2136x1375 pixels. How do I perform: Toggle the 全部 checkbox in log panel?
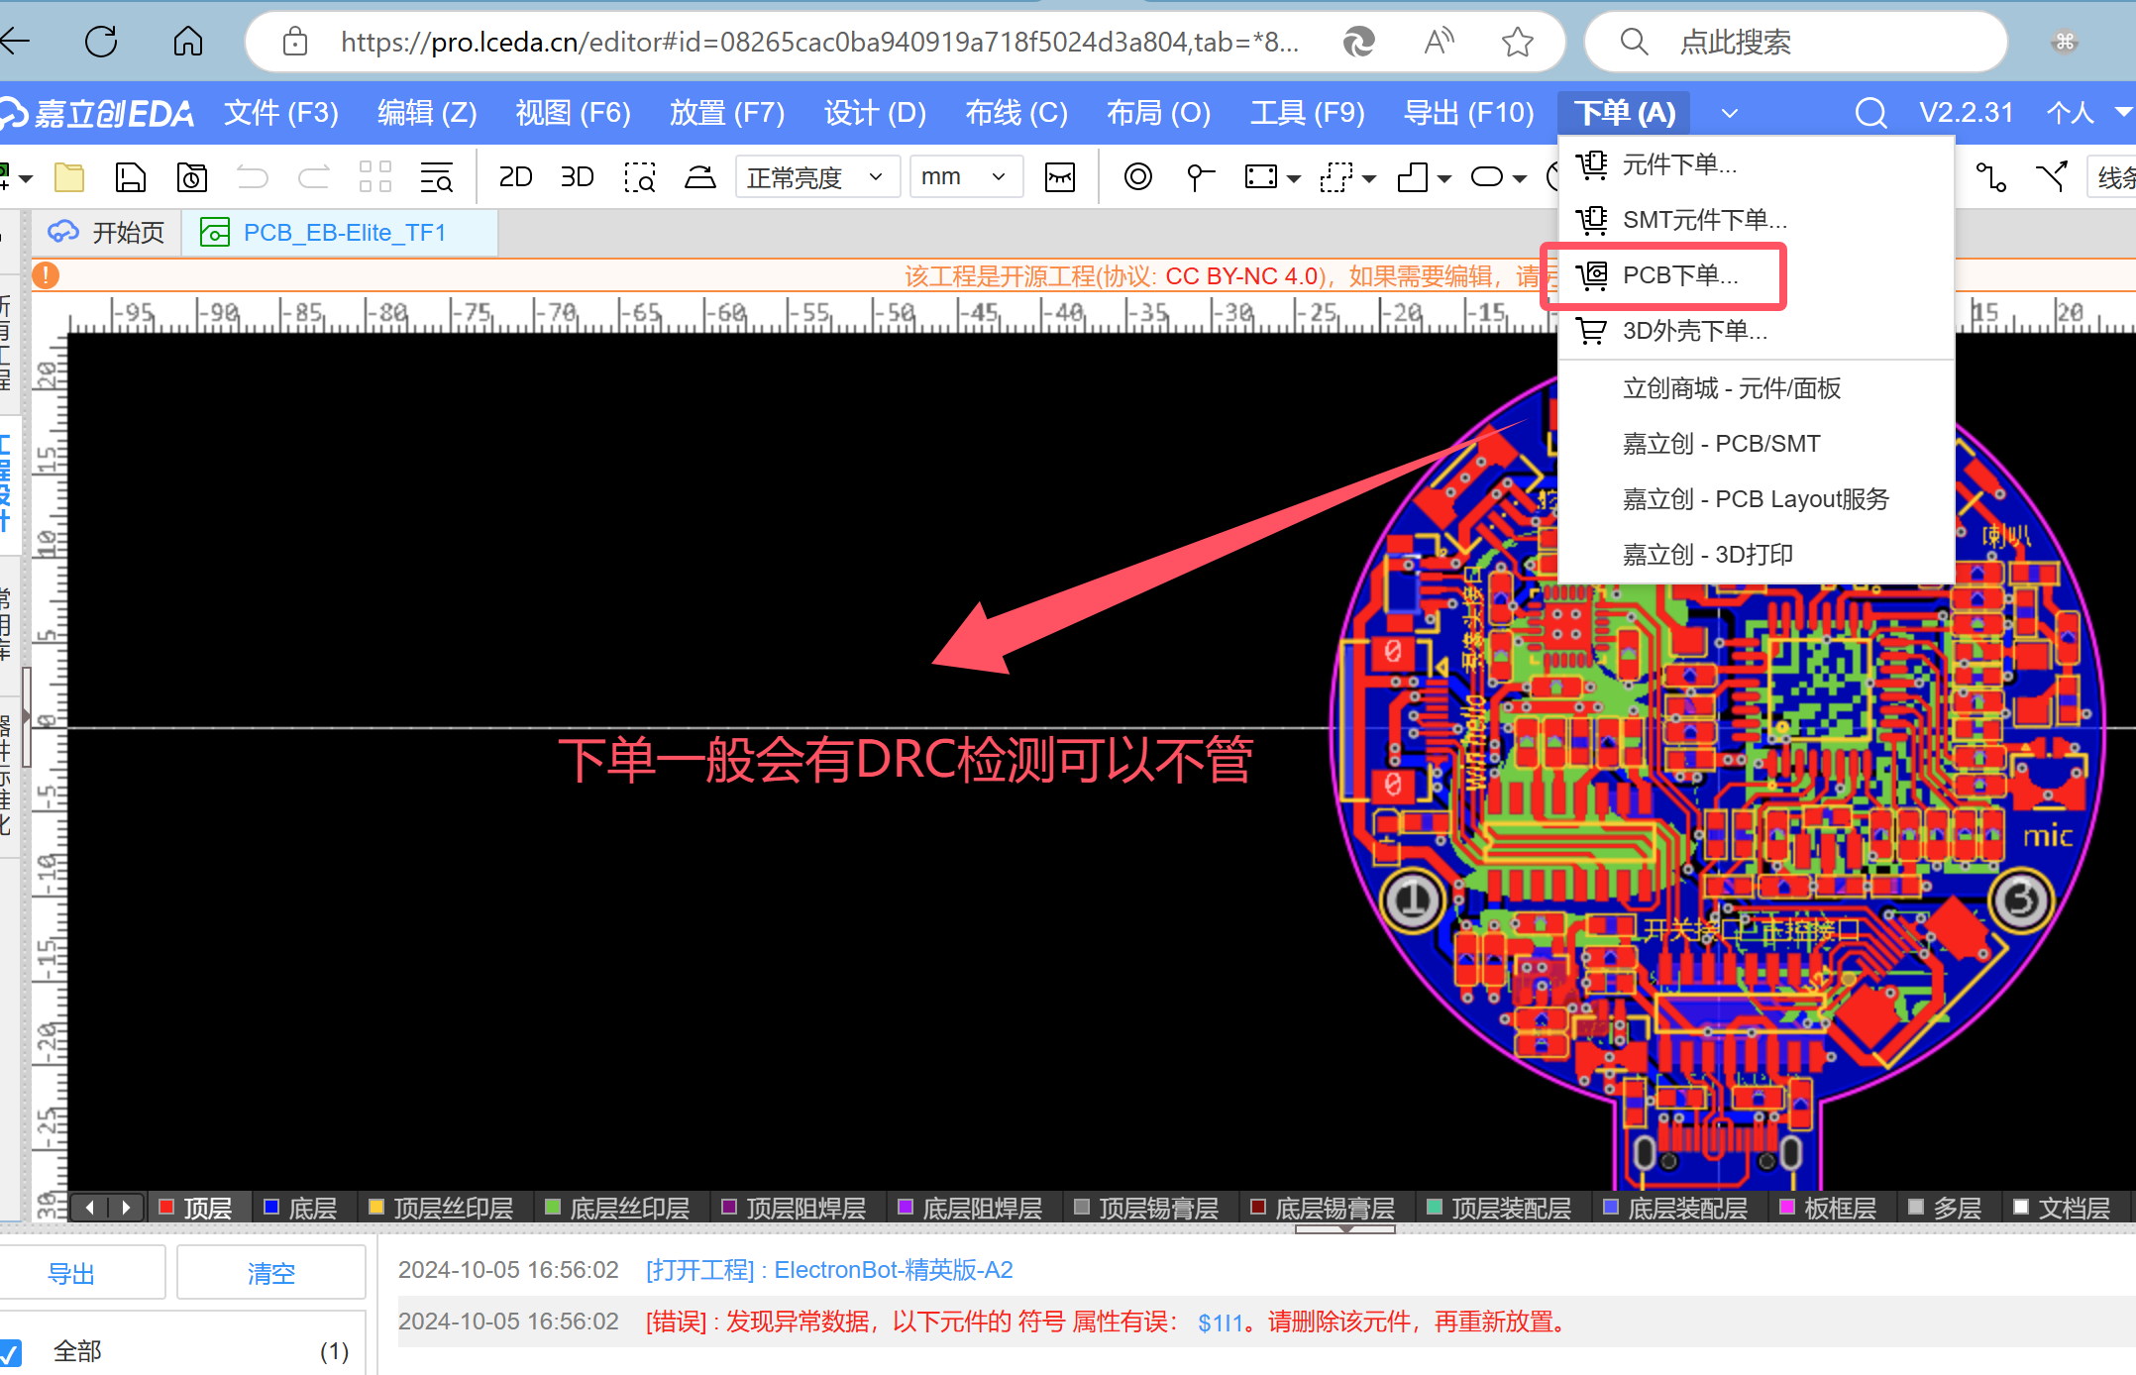[11, 1351]
